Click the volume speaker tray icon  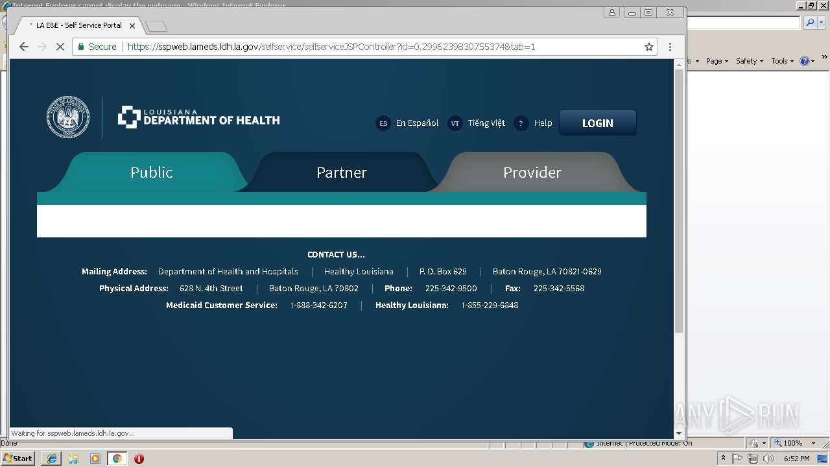[768, 459]
